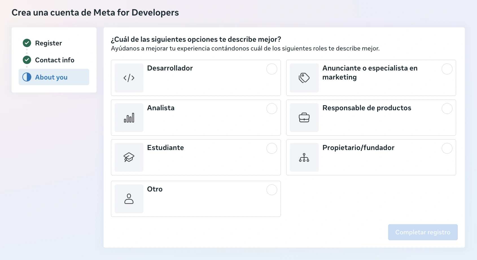This screenshot has width=477, height=260.
Task: Click the org chart Propietario/fundador icon
Action: point(304,157)
